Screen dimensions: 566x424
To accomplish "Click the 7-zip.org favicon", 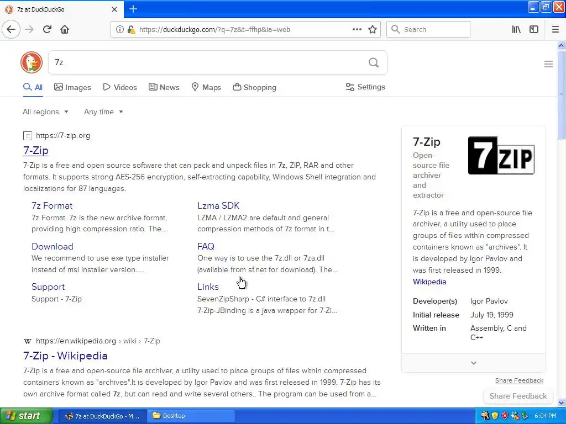I will (x=28, y=136).
